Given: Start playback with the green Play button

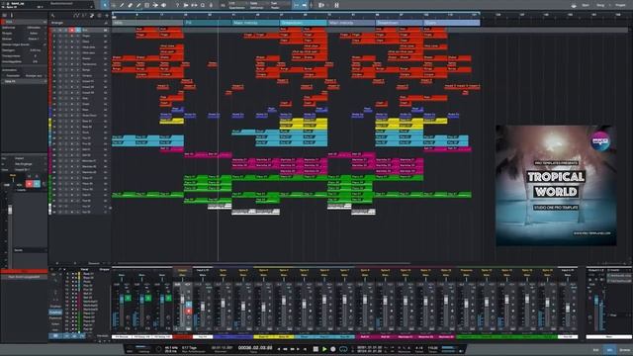Looking at the screenshot, I should [x=324, y=349].
